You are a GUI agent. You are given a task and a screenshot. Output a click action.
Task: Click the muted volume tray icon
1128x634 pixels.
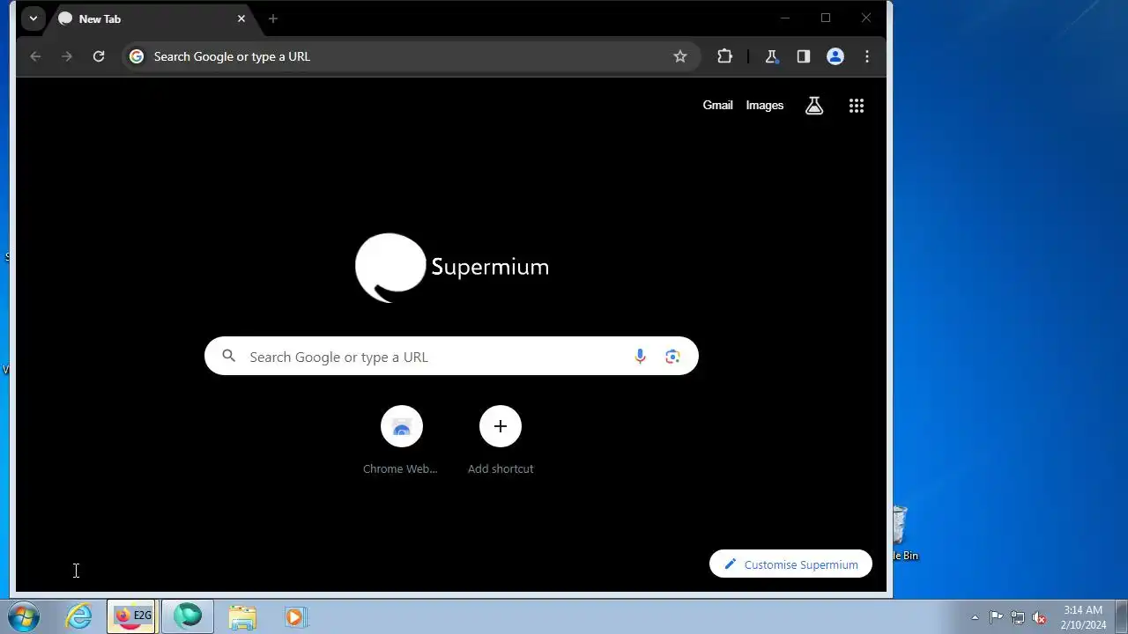[1039, 617]
